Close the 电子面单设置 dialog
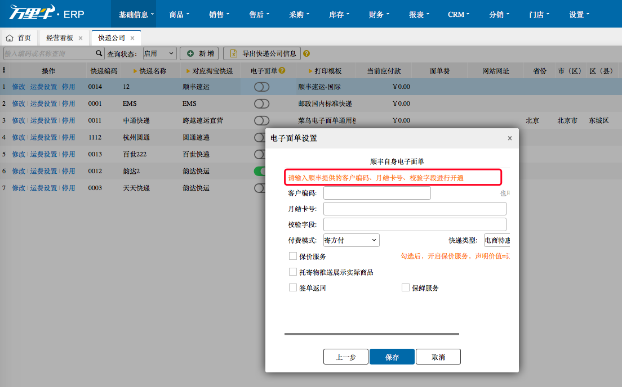 [x=510, y=138]
